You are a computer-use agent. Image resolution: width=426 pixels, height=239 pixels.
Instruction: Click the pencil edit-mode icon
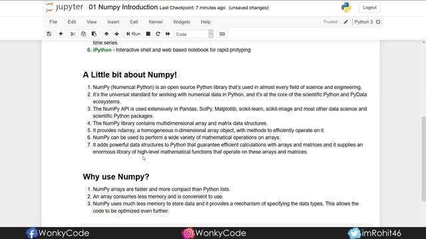point(345,22)
